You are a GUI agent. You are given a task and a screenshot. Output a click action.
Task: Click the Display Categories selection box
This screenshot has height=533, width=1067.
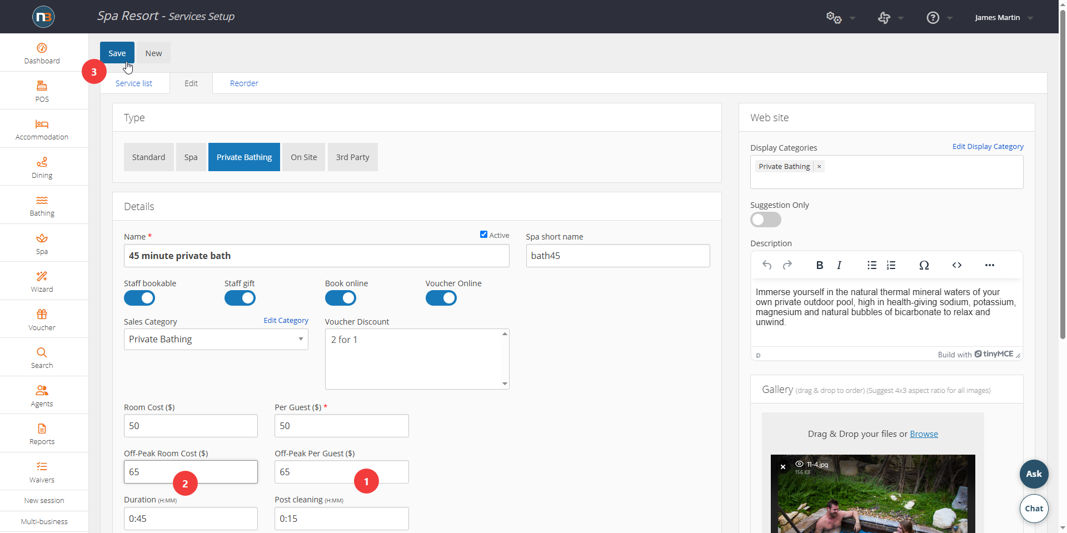pyautogui.click(x=887, y=172)
